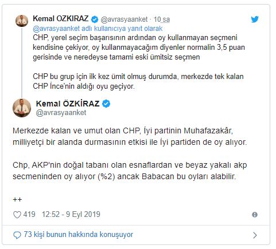Click the @avrasyaanket handle in top tweet header
This screenshot has height=249, width=276.
(x=124, y=19)
